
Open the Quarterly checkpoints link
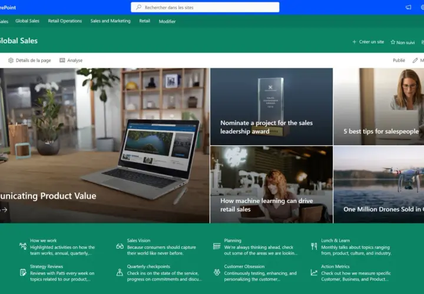tap(148, 266)
